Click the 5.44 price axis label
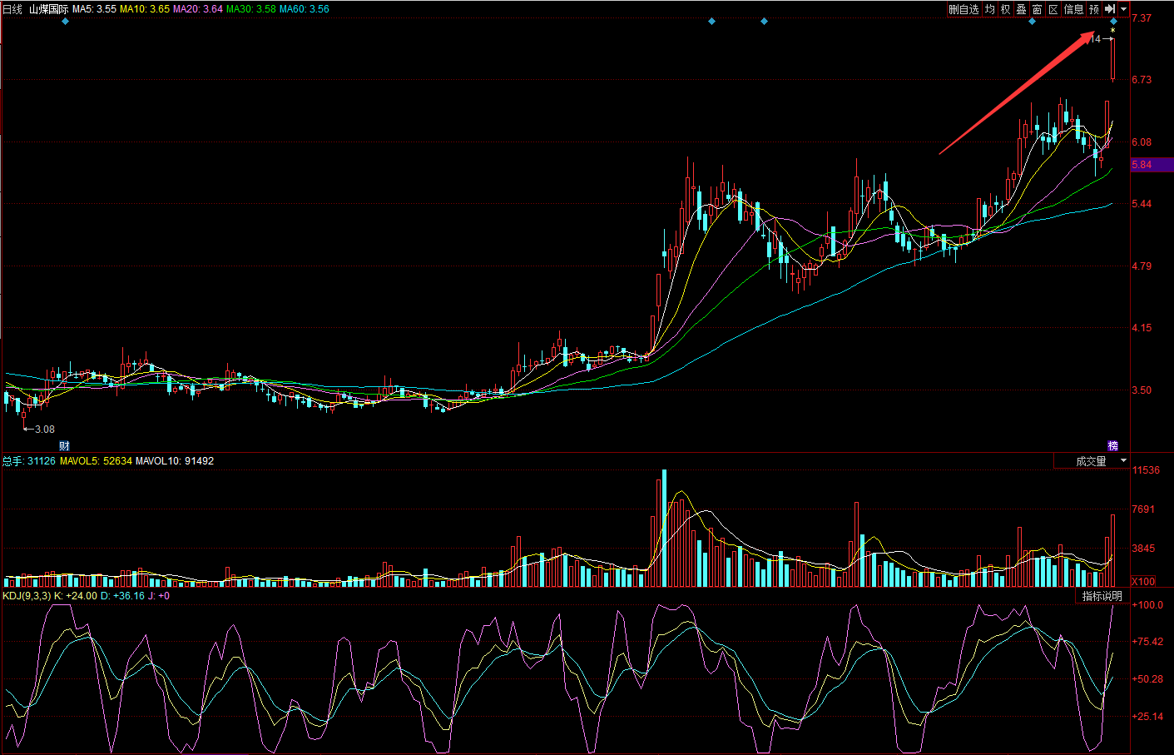 click(1142, 204)
